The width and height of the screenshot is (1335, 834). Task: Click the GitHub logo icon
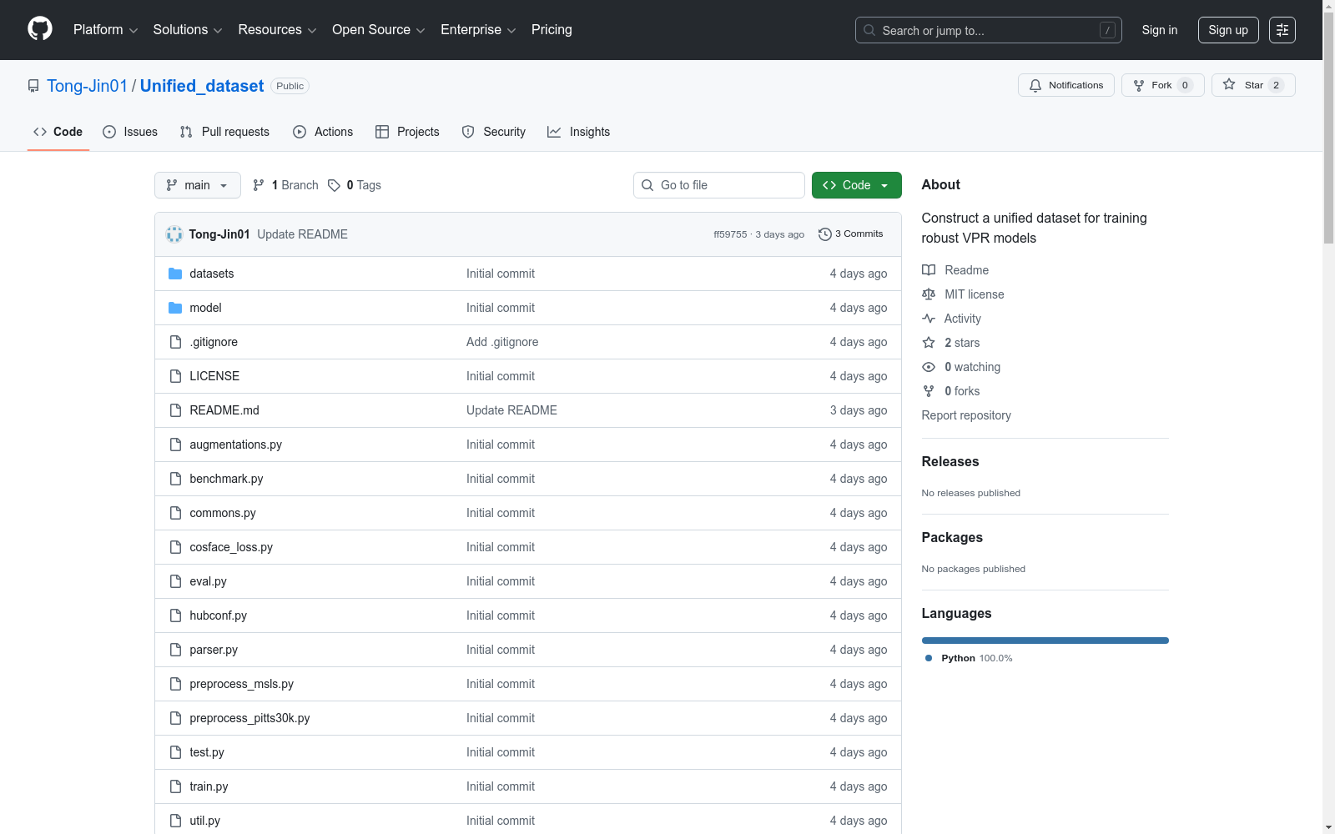click(x=40, y=29)
